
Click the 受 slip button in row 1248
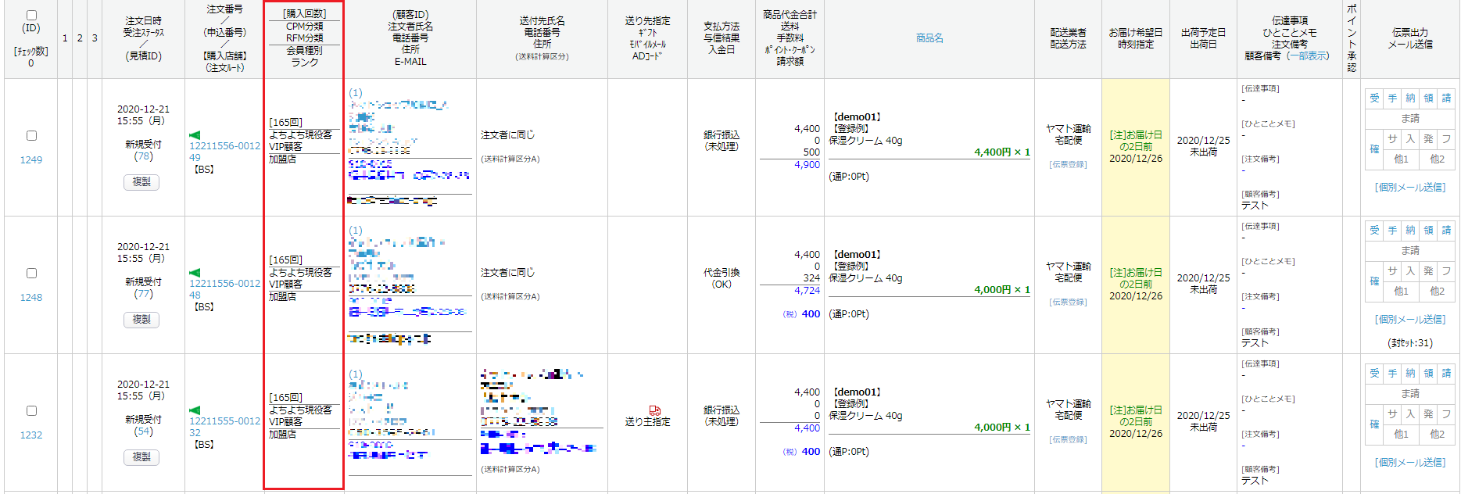click(1374, 230)
